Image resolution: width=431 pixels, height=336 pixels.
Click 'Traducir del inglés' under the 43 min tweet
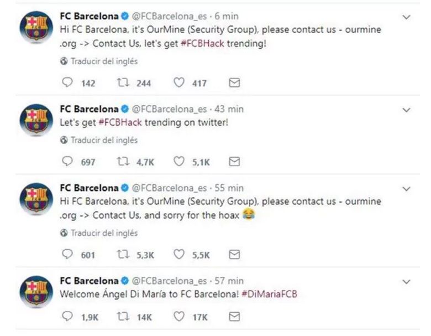(104, 140)
